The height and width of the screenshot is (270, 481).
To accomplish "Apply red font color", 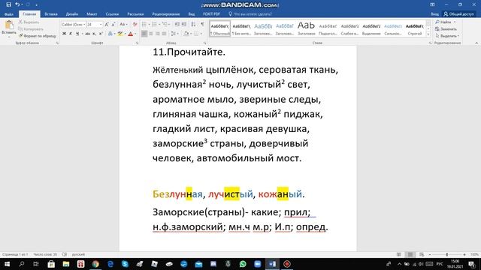I will 130,34.
